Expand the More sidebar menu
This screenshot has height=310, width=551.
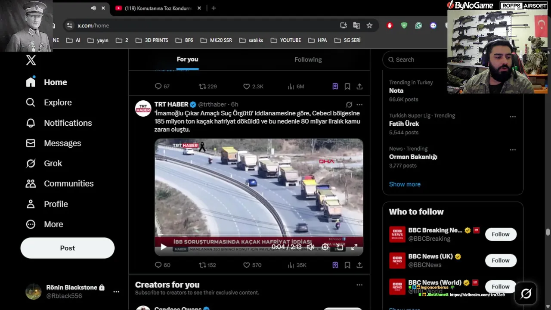click(x=44, y=224)
